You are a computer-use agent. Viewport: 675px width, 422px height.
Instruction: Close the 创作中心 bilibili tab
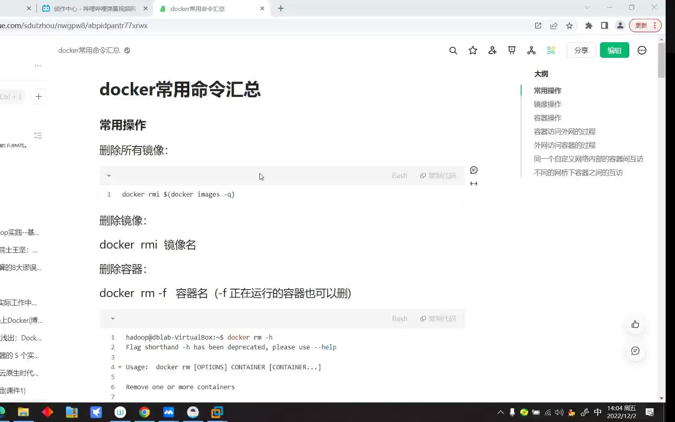coord(146,9)
